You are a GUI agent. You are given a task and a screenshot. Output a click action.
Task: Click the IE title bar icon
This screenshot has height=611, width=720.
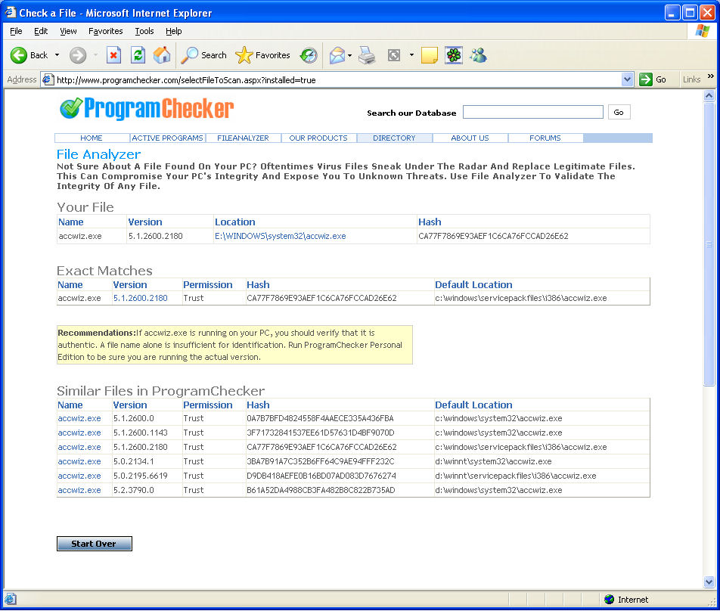click(10, 12)
